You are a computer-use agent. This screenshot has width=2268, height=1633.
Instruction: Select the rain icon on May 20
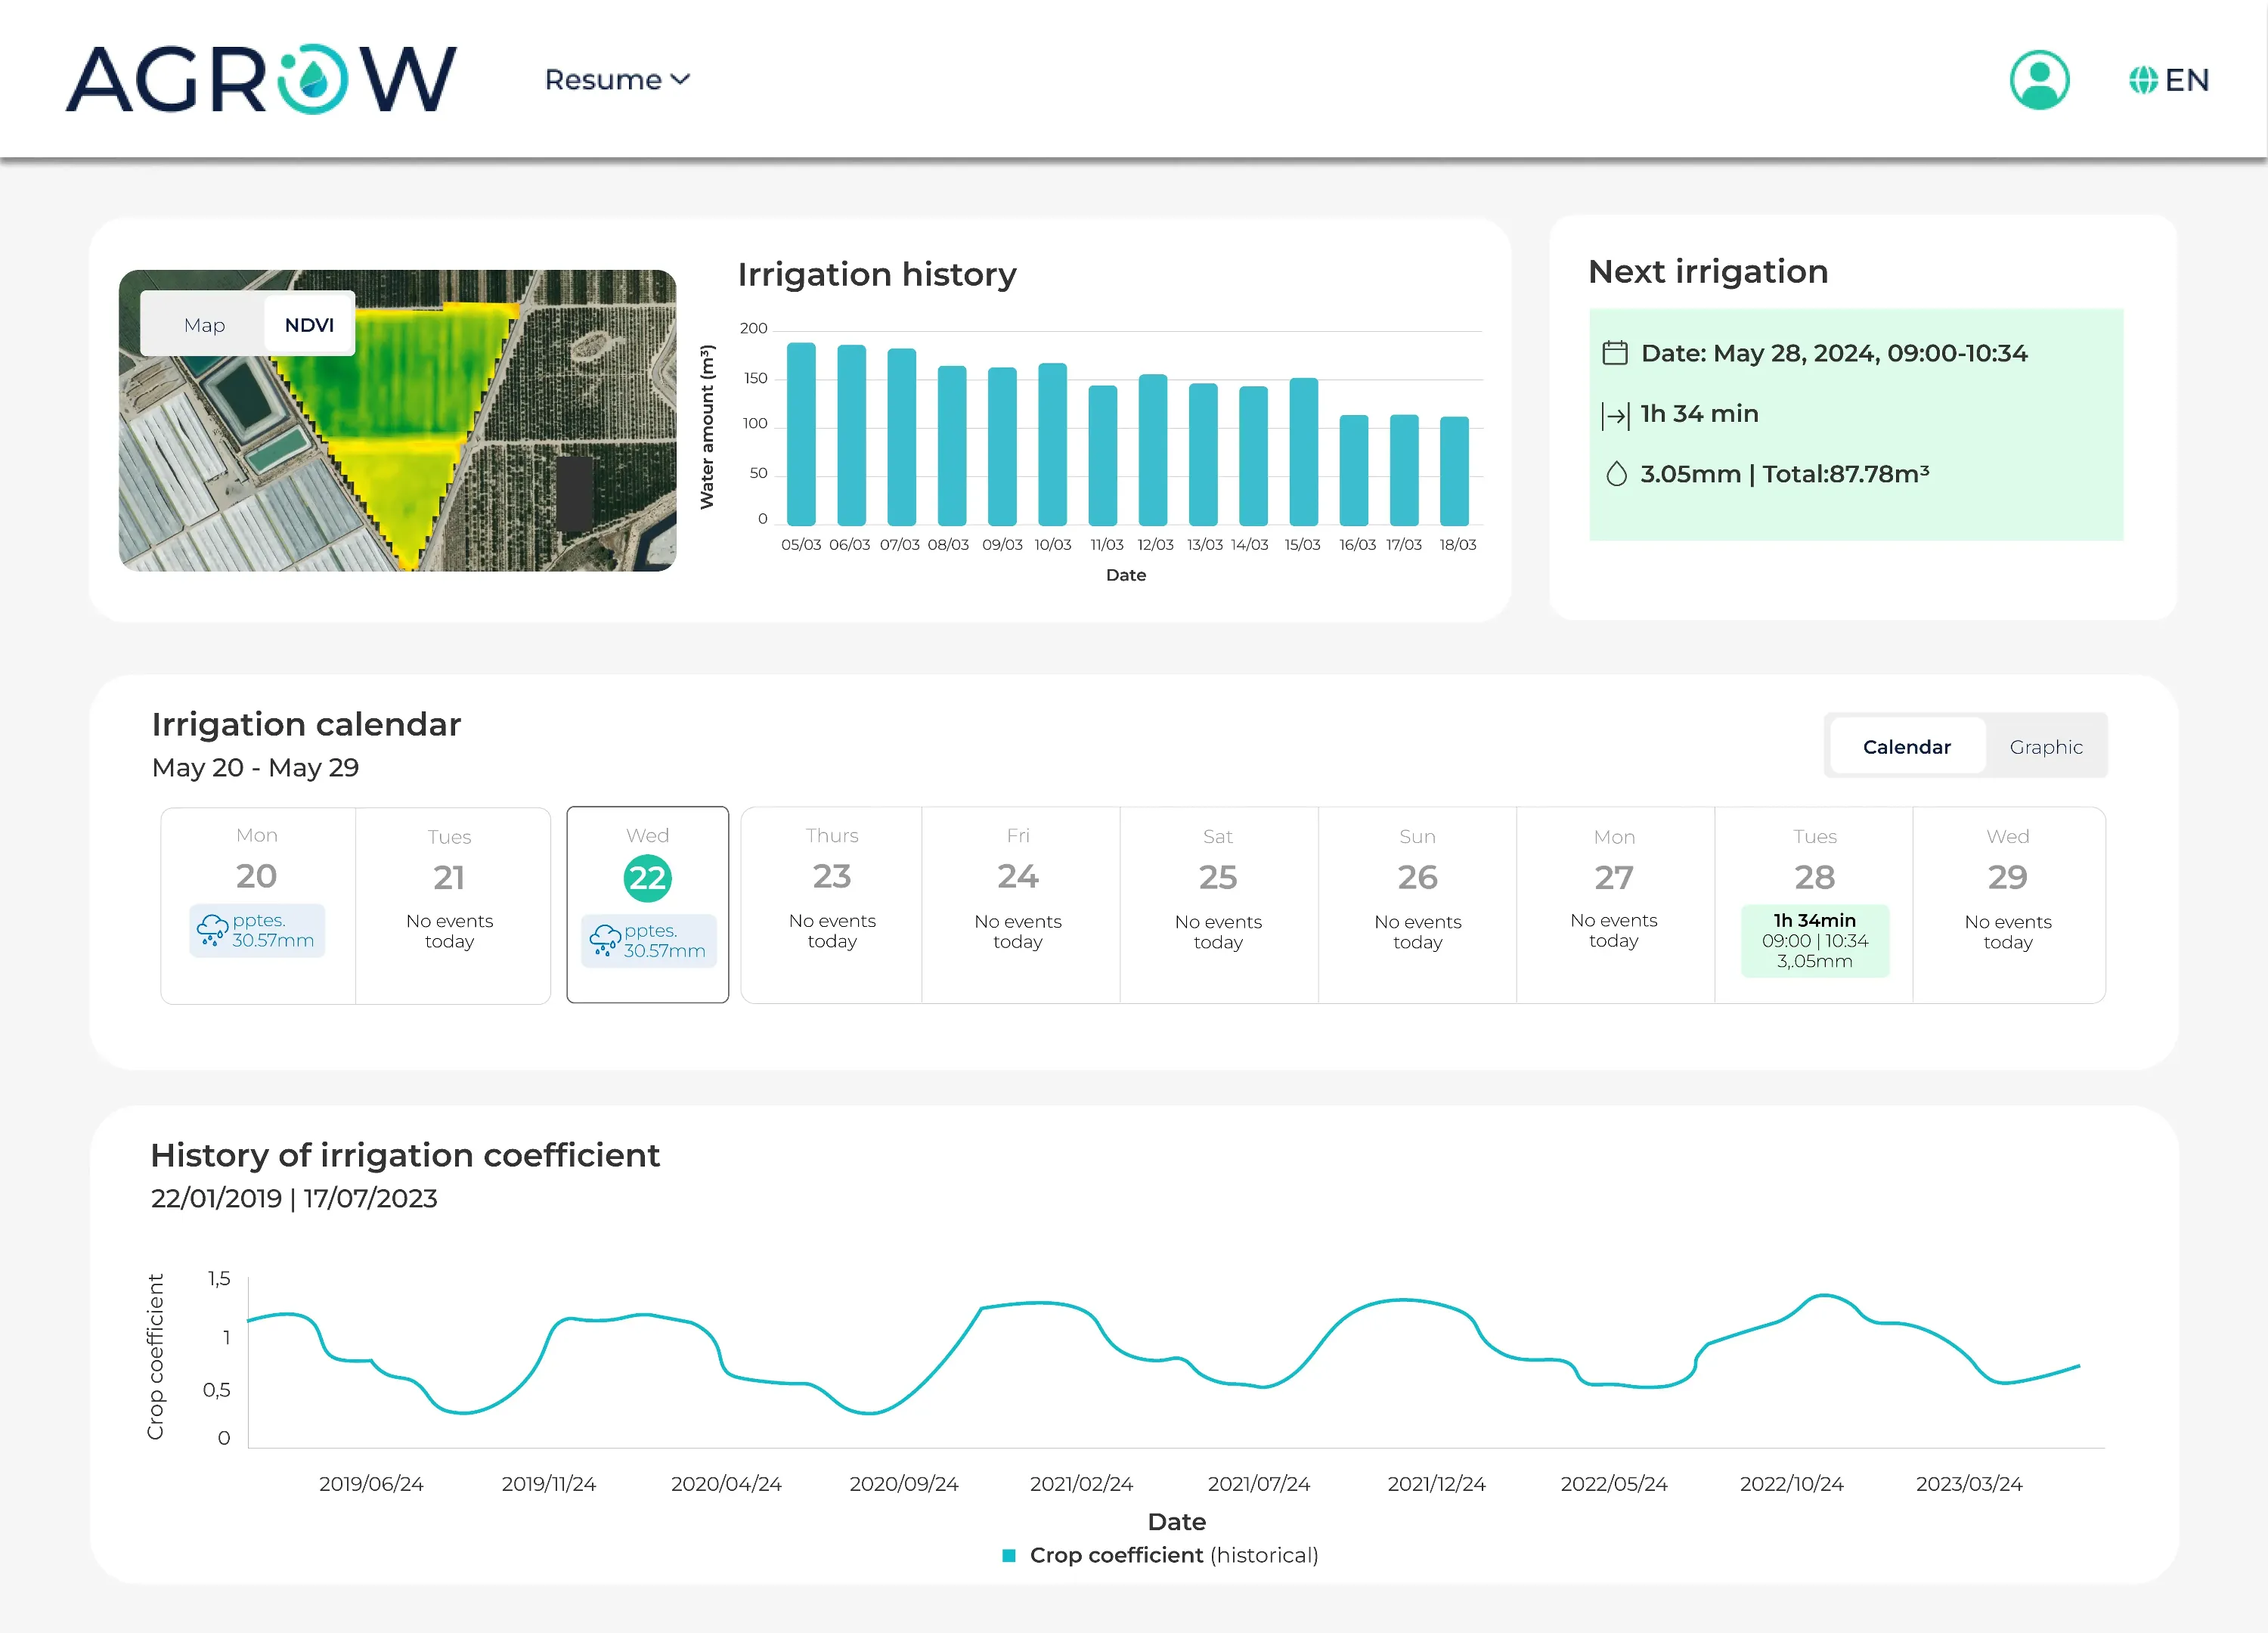pos(213,930)
